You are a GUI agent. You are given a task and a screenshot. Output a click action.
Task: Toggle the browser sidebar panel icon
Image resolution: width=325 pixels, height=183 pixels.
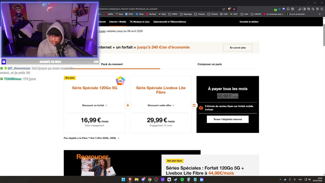point(304,9)
